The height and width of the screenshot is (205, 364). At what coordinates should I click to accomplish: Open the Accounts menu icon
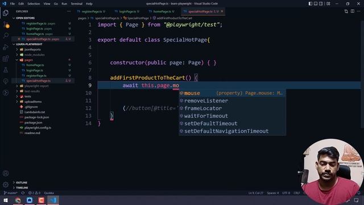click(6, 173)
